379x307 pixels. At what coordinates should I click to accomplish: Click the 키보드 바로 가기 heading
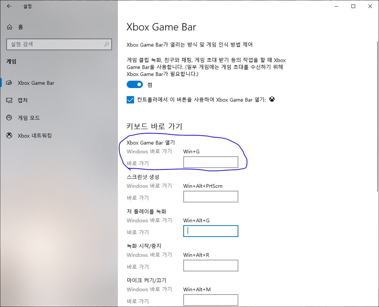(x=154, y=126)
